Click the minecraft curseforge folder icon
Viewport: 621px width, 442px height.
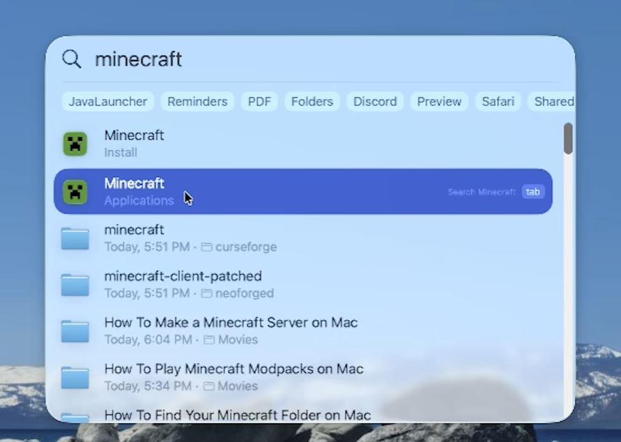tap(75, 239)
